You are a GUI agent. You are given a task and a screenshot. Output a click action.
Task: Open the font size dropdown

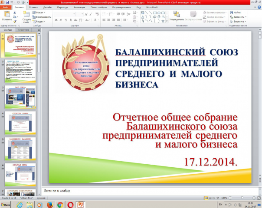[82, 14]
